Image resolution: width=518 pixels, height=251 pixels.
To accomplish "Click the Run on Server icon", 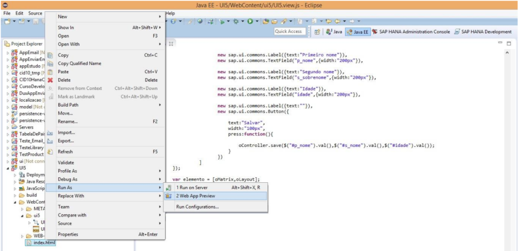I will [169, 187].
